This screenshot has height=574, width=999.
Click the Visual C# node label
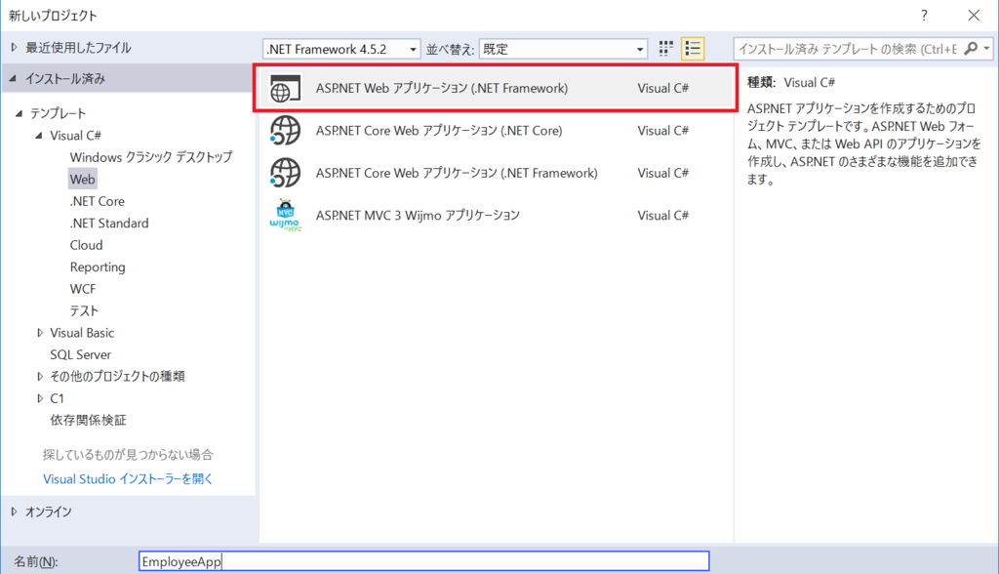pyautogui.click(x=75, y=136)
